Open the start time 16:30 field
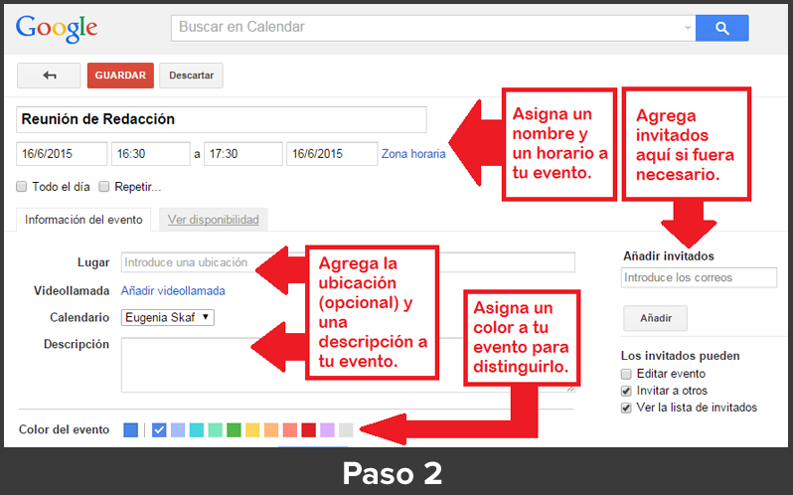 [x=150, y=154]
